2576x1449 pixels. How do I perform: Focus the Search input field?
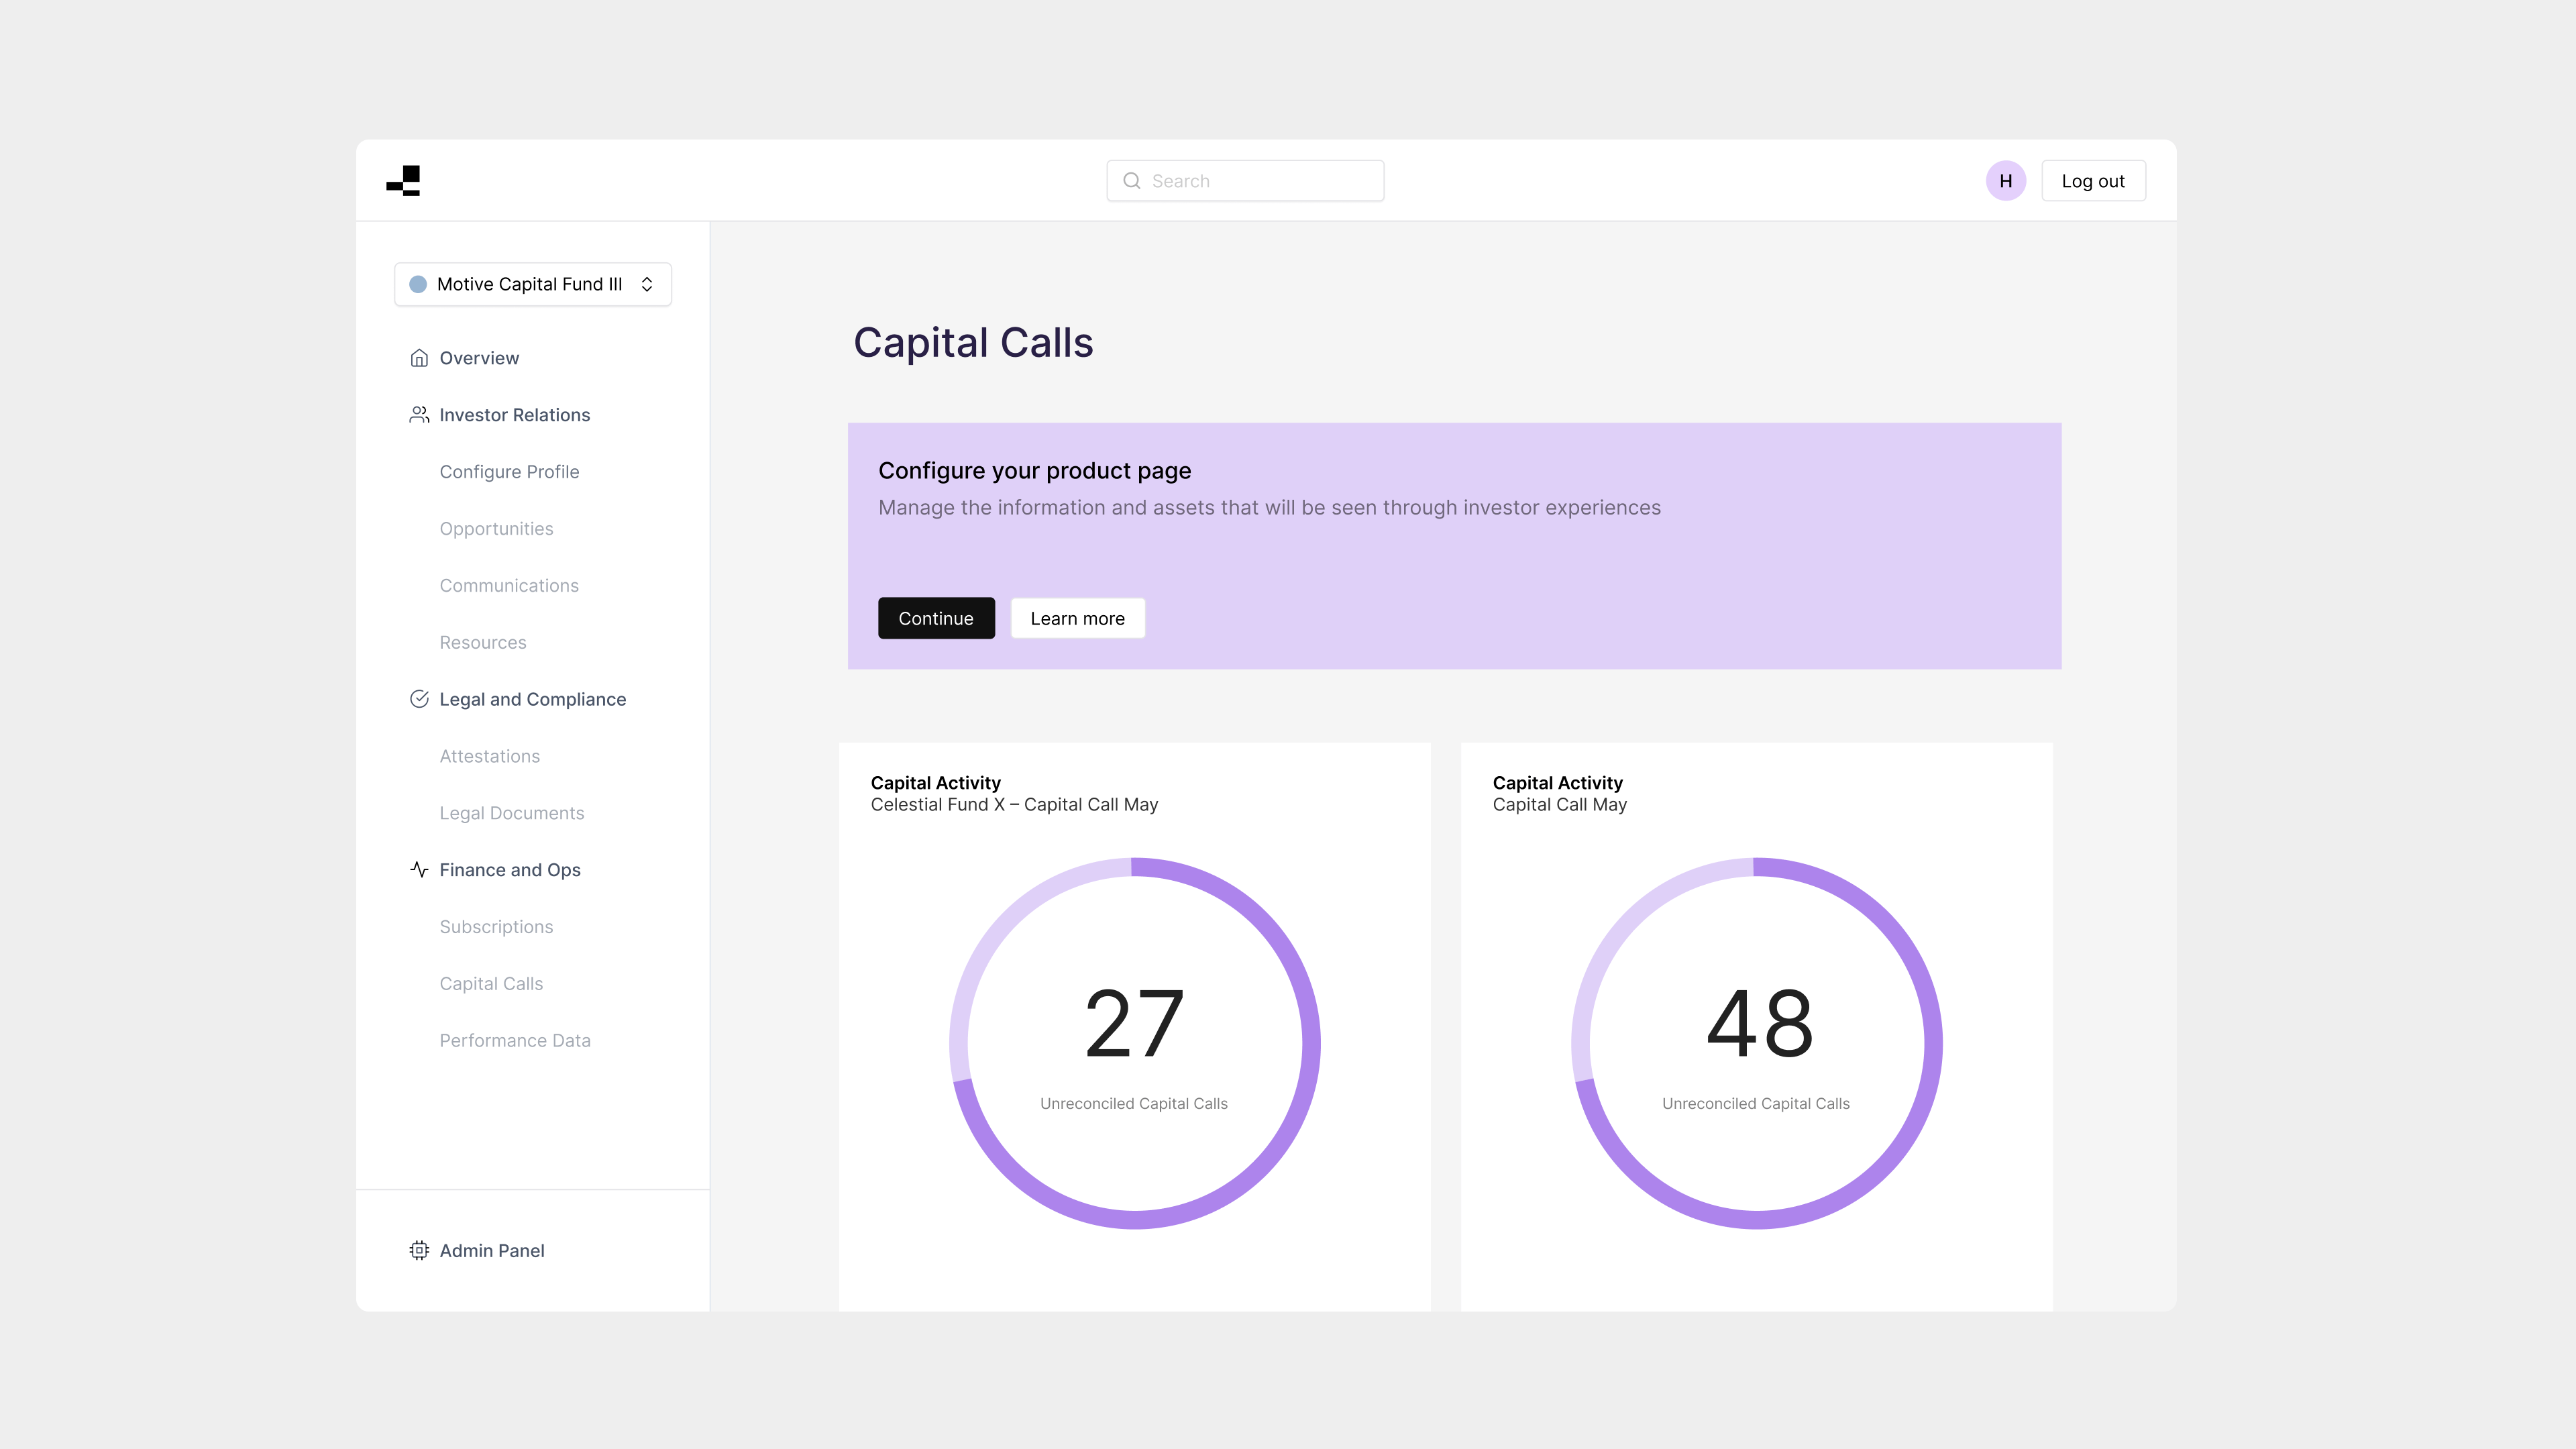pyautogui.click(x=1260, y=181)
